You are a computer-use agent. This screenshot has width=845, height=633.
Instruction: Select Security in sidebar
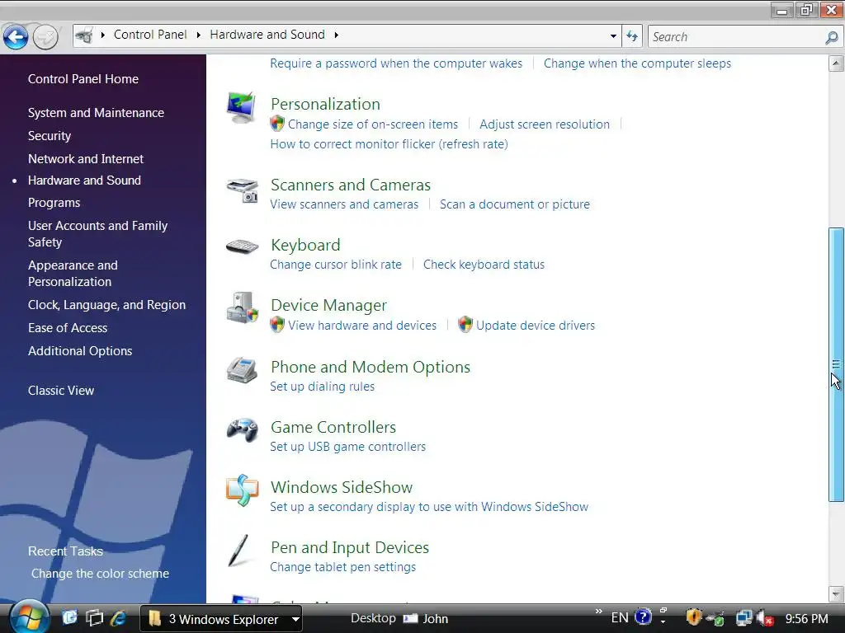[49, 136]
